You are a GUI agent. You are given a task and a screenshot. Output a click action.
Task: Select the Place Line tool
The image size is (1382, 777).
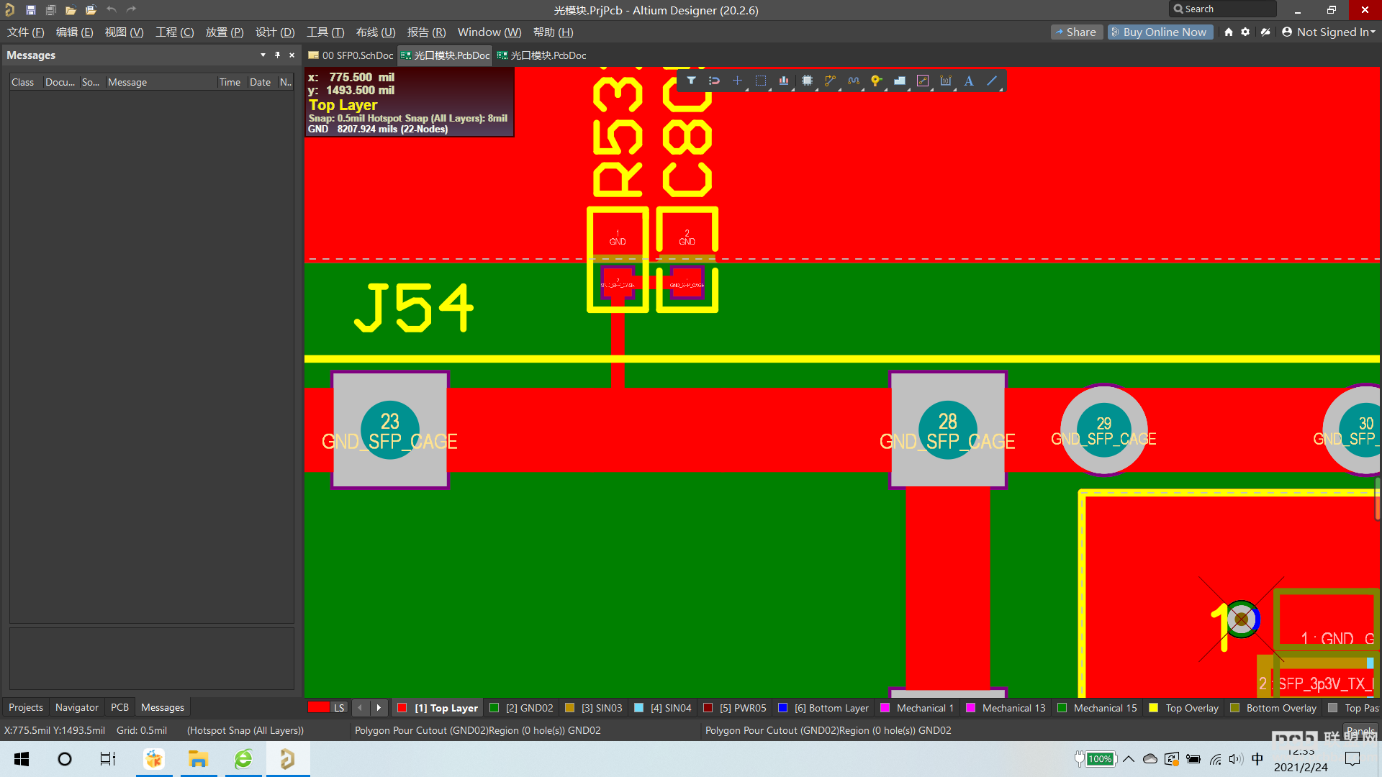tap(992, 81)
